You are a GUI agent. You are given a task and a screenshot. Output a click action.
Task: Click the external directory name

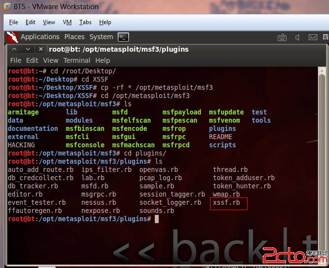pyautogui.click(x=23, y=137)
